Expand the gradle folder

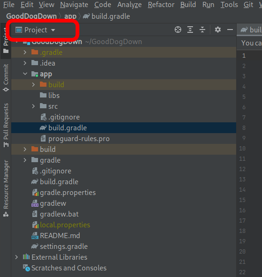point(25,160)
